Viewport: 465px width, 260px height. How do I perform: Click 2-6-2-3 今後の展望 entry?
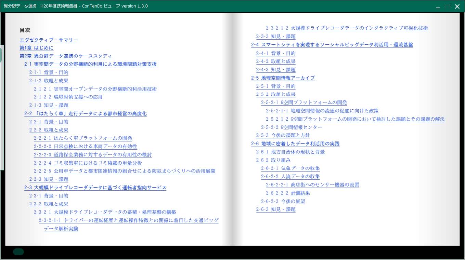(x=283, y=201)
